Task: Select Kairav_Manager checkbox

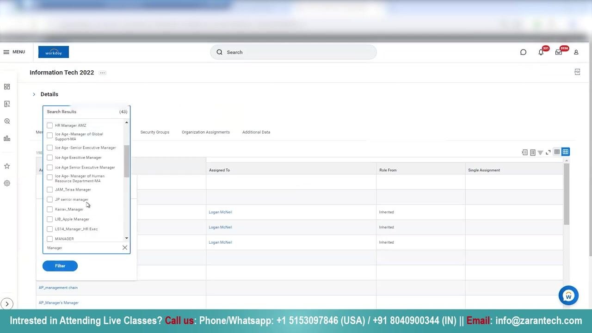Action: (49, 209)
